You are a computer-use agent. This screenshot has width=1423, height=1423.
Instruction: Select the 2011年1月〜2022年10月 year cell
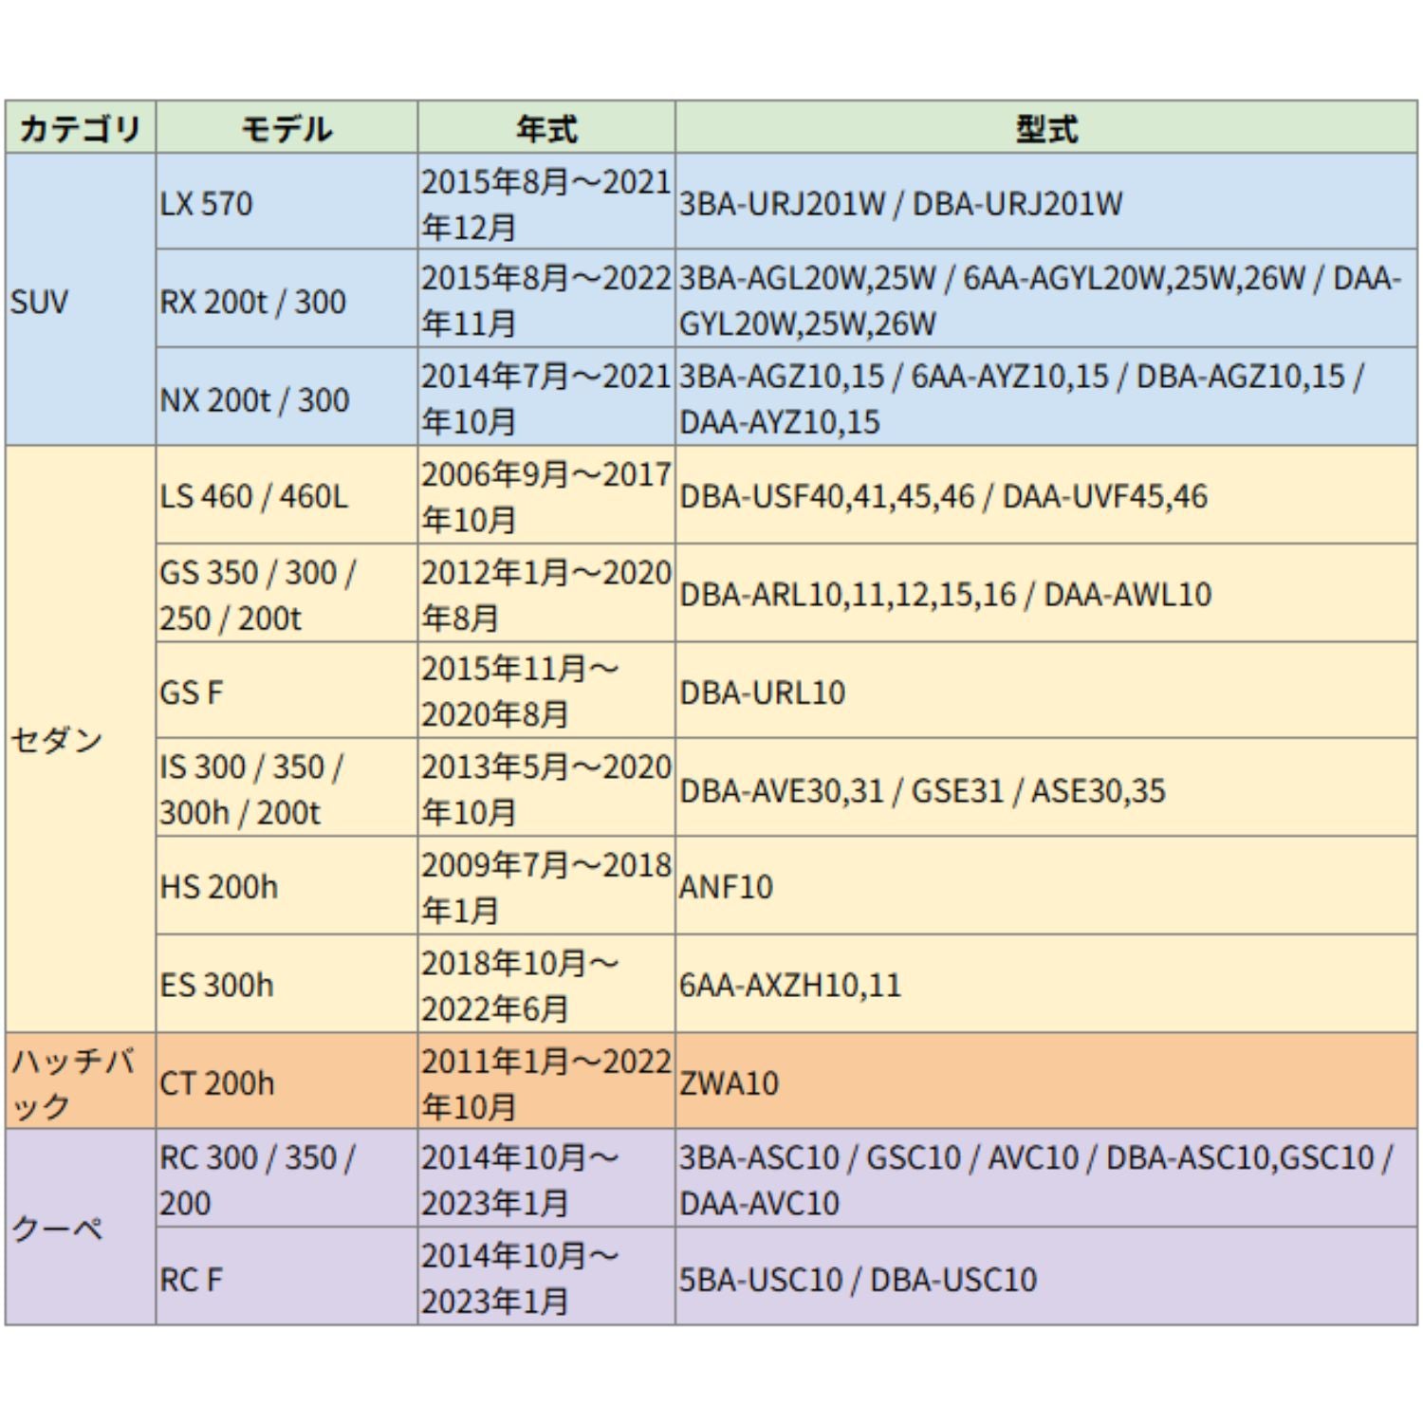point(546,1081)
